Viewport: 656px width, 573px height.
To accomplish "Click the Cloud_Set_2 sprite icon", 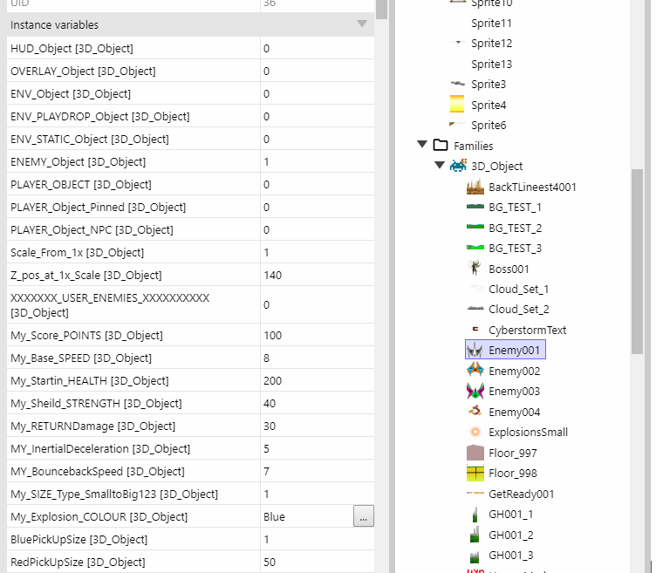I will coord(475,309).
